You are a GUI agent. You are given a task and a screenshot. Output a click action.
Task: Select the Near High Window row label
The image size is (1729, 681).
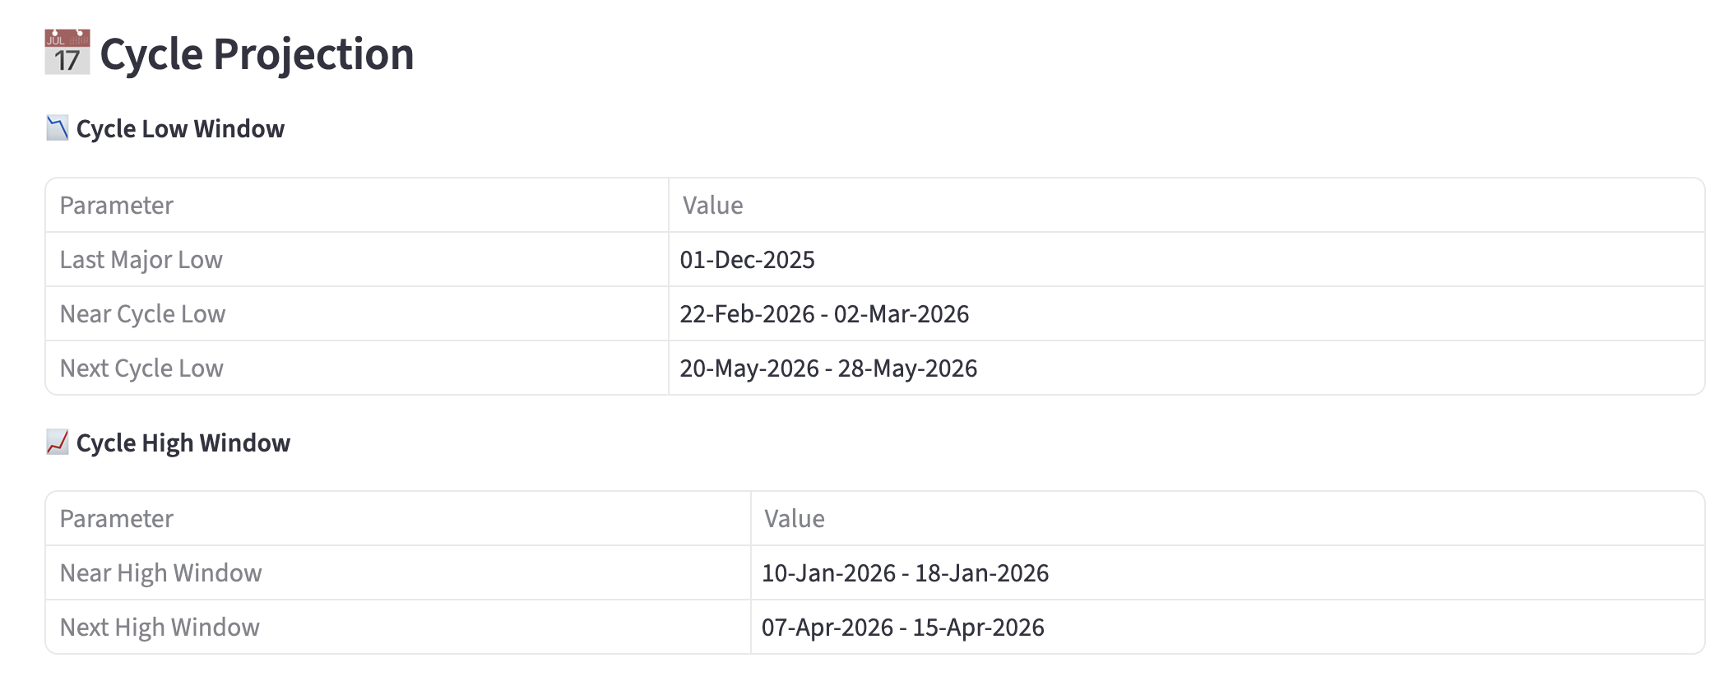click(x=161, y=573)
